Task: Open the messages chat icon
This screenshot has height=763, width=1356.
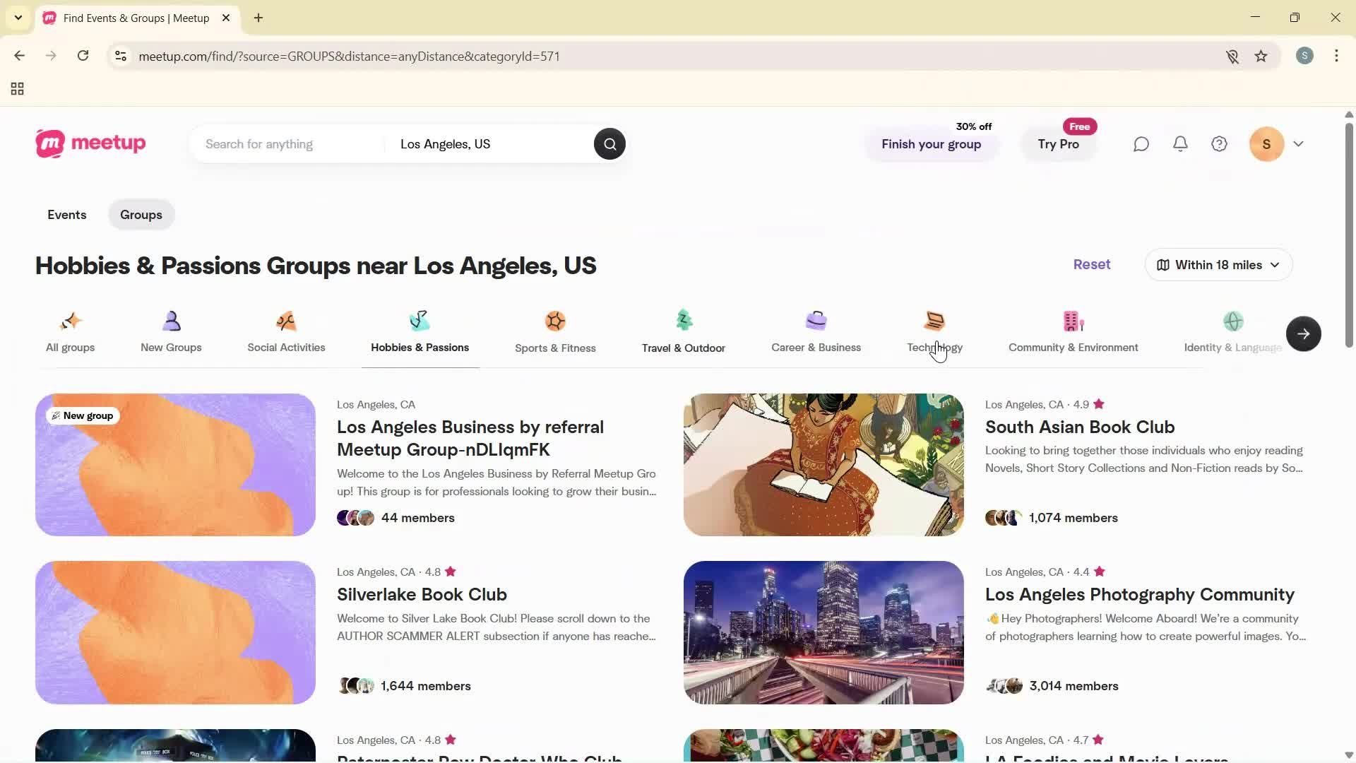Action: [1141, 143]
